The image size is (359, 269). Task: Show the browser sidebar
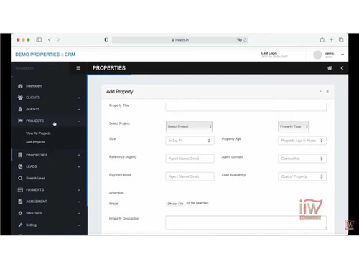tap(39, 39)
